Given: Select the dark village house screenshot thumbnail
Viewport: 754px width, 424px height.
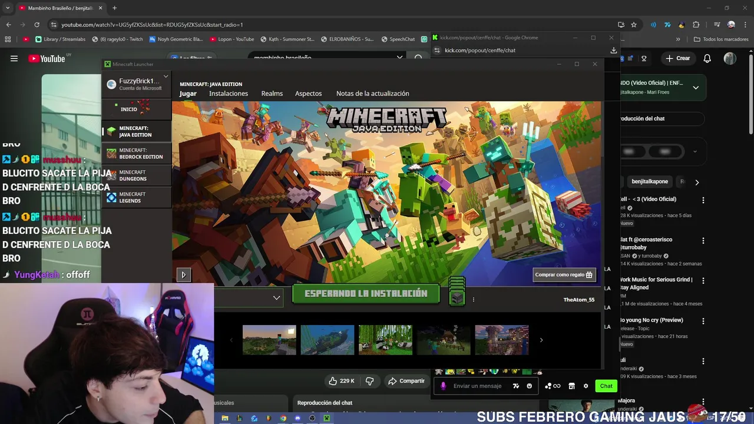Looking at the screenshot, I should (444, 340).
